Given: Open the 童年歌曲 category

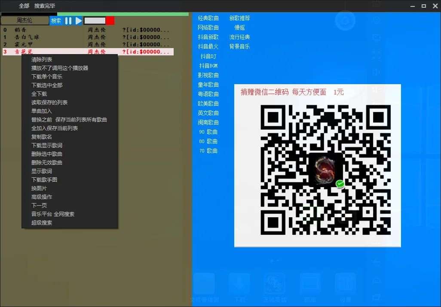Looking at the screenshot, I should point(208,85).
